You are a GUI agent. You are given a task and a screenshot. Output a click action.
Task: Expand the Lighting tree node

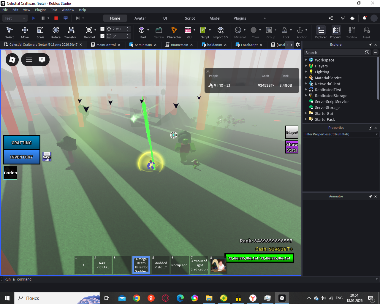pyautogui.click(x=306, y=72)
